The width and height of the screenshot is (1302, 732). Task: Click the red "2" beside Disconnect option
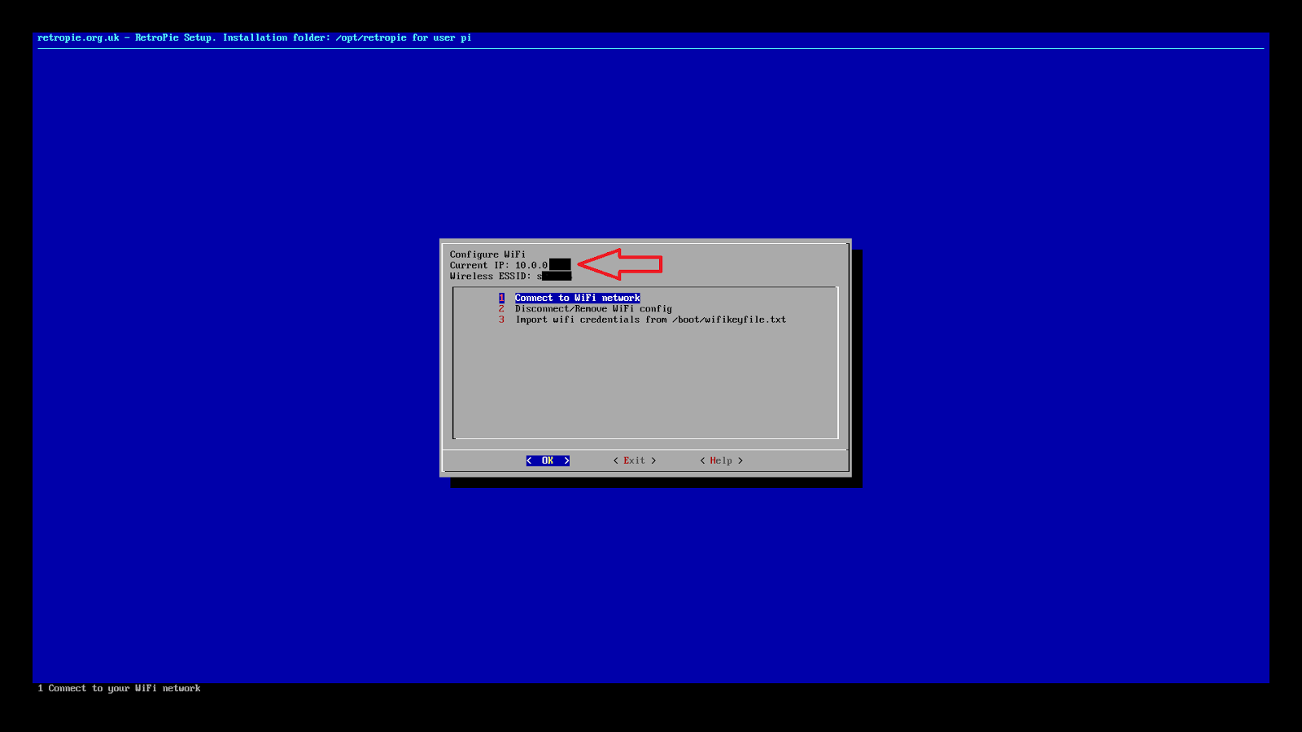501,308
